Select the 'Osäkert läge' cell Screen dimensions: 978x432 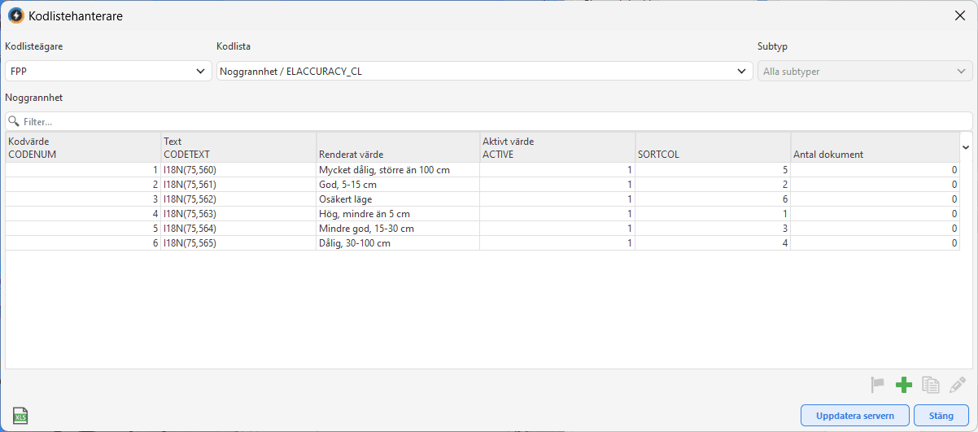(x=397, y=199)
